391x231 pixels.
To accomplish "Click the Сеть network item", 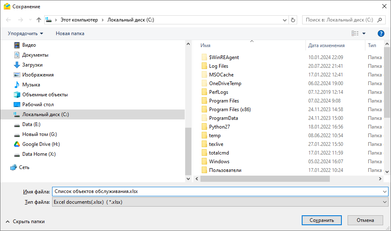I will (x=24, y=167).
